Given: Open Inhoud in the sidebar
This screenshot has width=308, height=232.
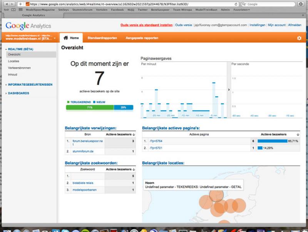Looking at the screenshot, I should tap(13, 75).
